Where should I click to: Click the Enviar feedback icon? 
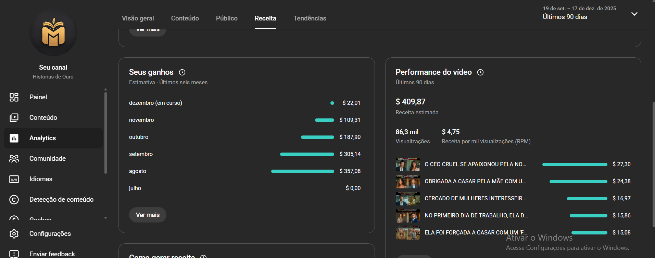[x=14, y=254]
